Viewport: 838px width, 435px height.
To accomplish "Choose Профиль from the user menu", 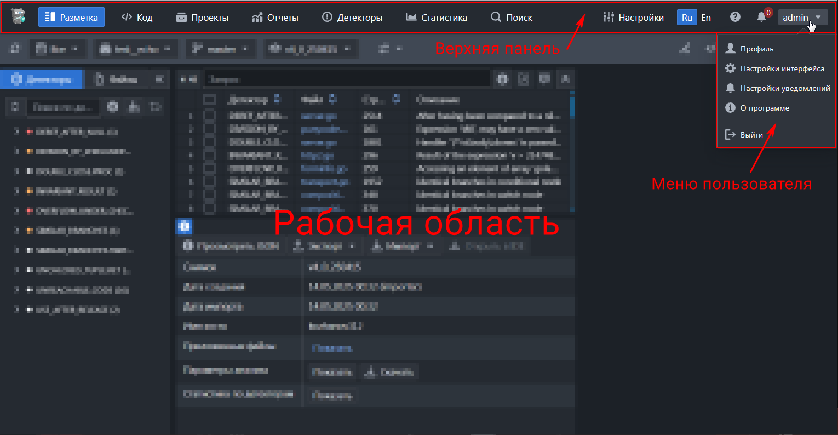I will point(756,49).
